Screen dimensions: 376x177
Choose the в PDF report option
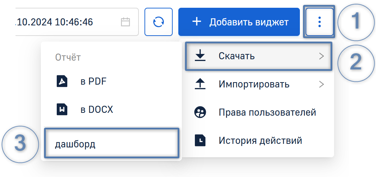point(93,81)
